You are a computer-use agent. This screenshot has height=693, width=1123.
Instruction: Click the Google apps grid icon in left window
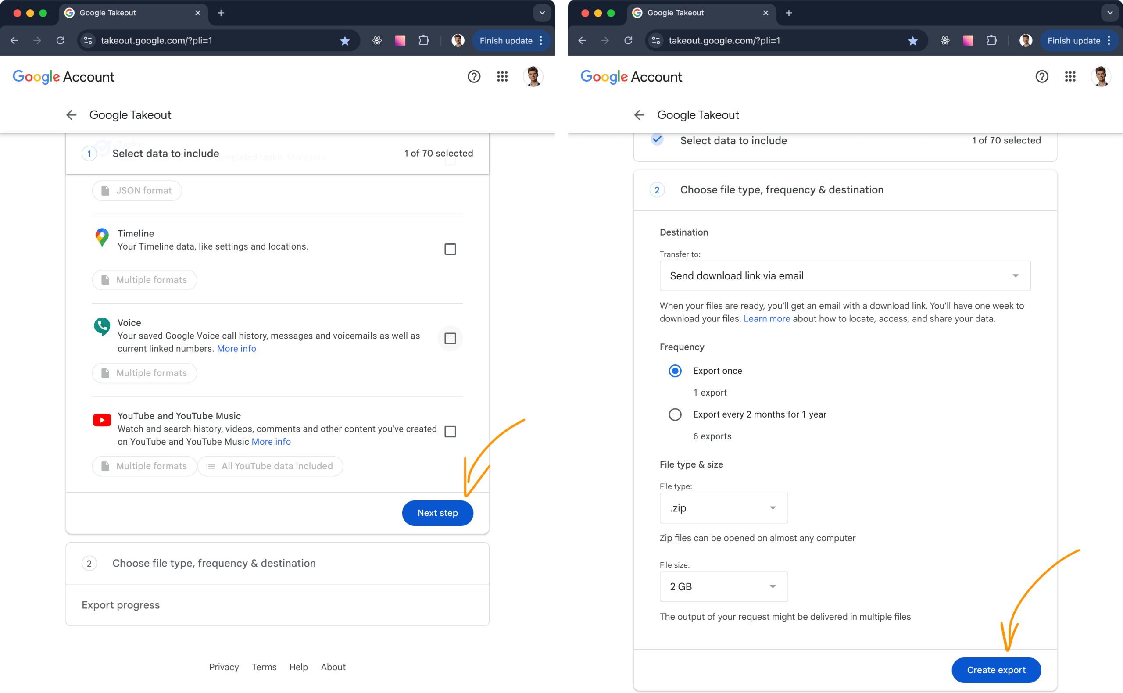[x=502, y=77]
